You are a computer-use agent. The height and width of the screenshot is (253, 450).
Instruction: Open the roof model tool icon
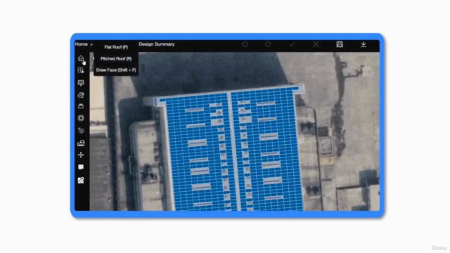pos(81,58)
